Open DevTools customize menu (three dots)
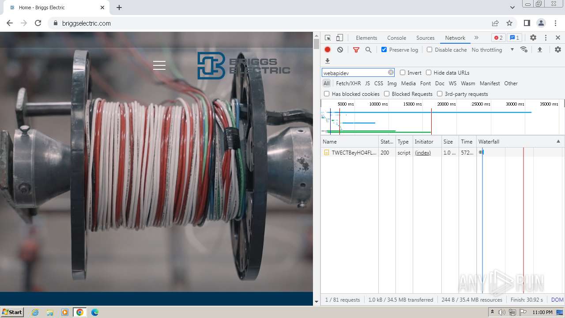565x318 pixels. point(546,38)
